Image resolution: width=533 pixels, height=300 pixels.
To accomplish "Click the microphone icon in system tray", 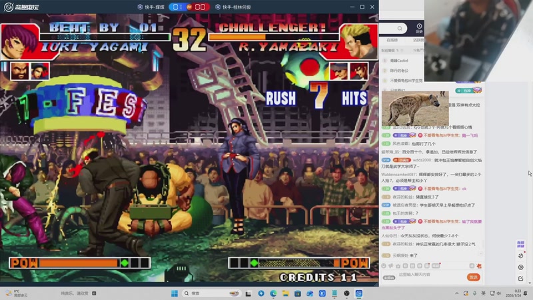I will pyautogui.click(x=474, y=293).
